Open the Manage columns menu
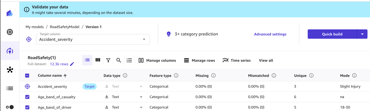This screenshot has height=111, width=370. coord(157,60)
